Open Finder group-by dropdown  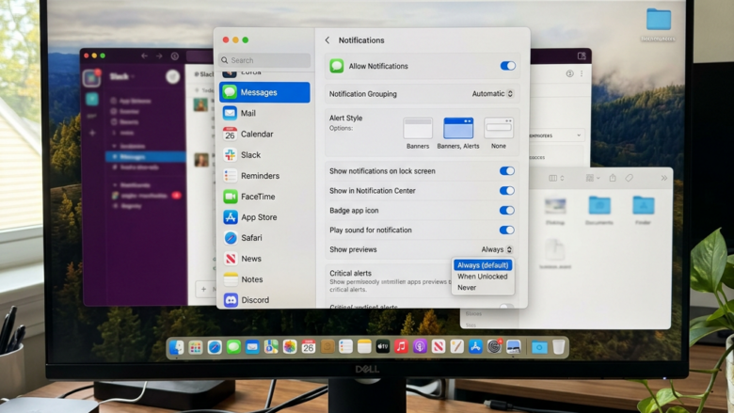593,178
